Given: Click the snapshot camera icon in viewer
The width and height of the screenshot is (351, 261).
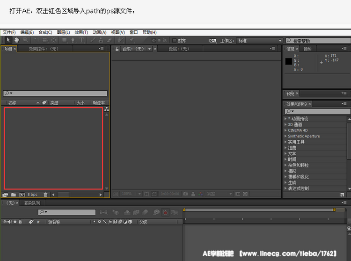Looking at the screenshot, I should point(185,194).
